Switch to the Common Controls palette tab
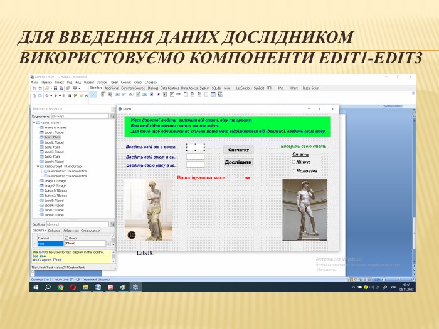This screenshot has height=329, width=439. coord(133,88)
